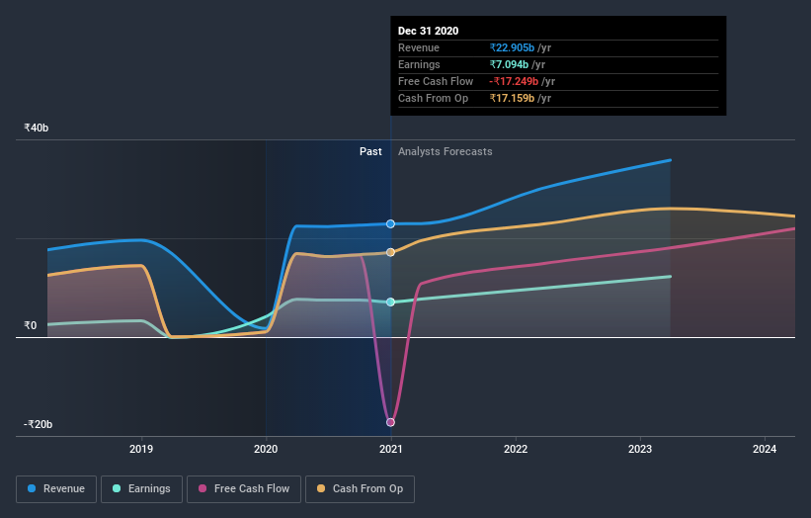
Task: Select the Free Cash Flow low-point marker
Action: [x=390, y=423]
